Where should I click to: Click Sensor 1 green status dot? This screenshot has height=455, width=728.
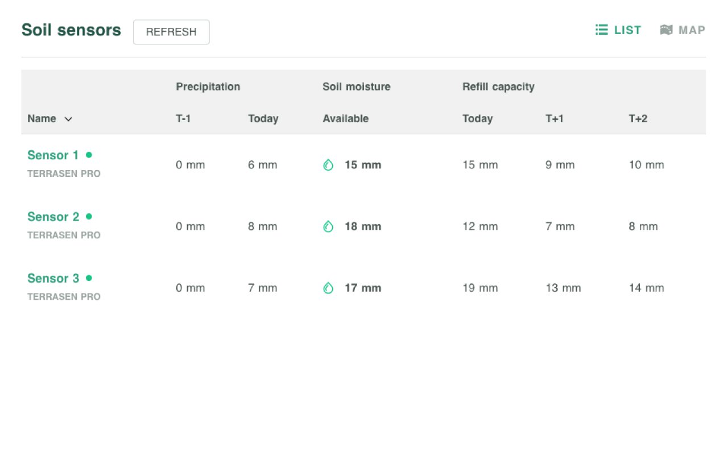[89, 155]
